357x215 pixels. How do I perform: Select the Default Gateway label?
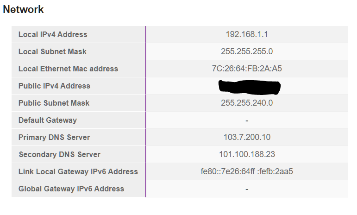48,120
